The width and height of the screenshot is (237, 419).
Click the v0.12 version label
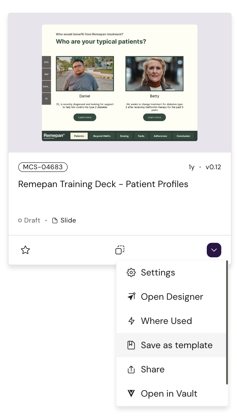coord(213,167)
